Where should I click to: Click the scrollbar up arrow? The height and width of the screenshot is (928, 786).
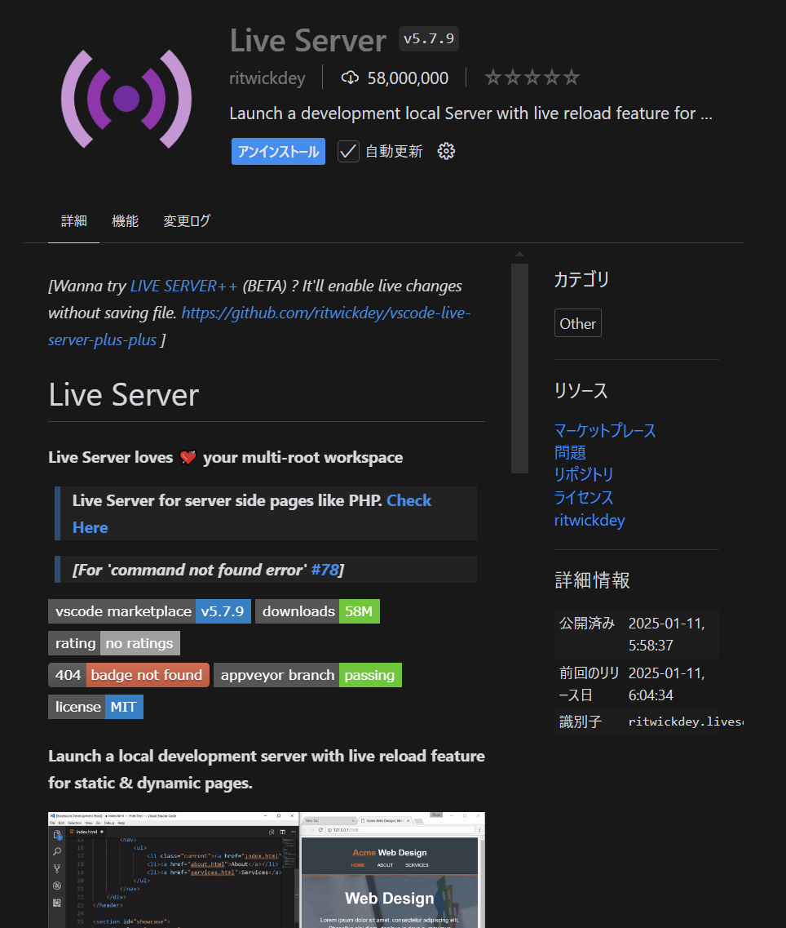point(520,255)
